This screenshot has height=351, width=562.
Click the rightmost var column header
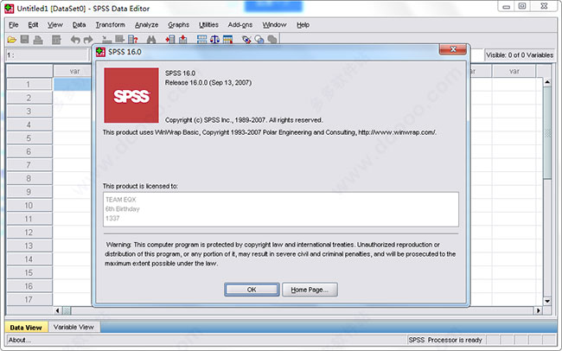514,71
